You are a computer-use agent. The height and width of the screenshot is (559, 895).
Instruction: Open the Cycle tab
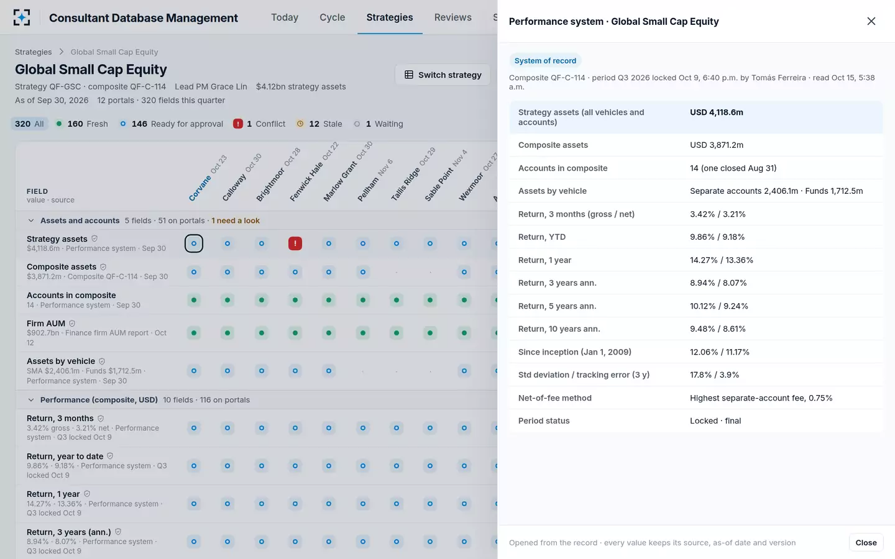tap(333, 17)
